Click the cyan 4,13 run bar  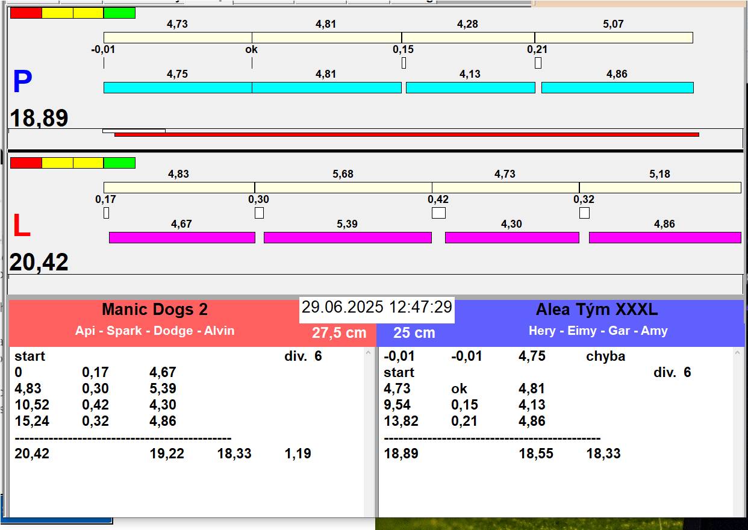470,88
